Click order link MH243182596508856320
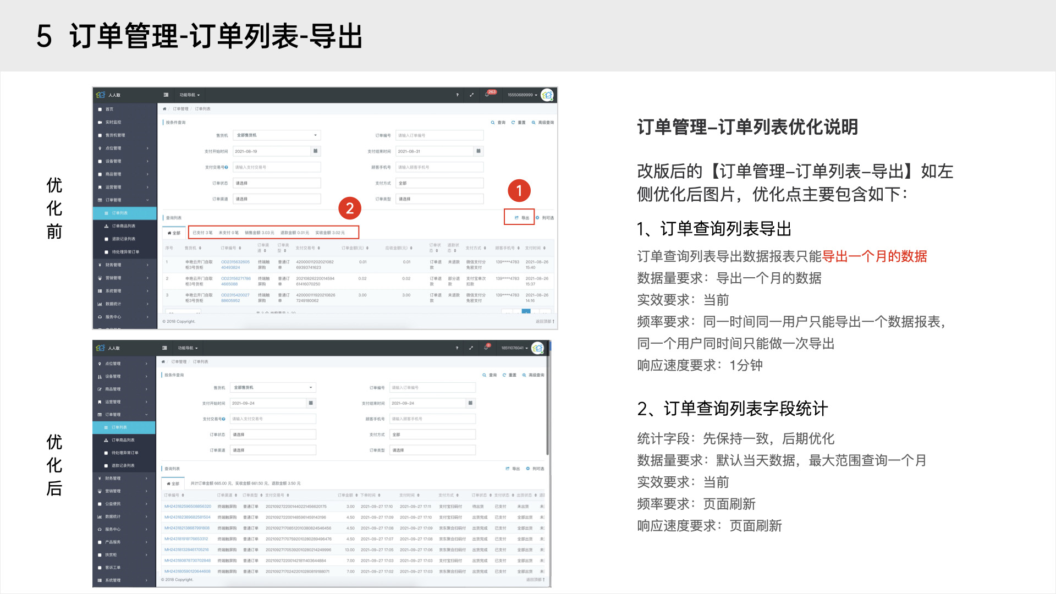This screenshot has height=594, width=1056. point(188,507)
